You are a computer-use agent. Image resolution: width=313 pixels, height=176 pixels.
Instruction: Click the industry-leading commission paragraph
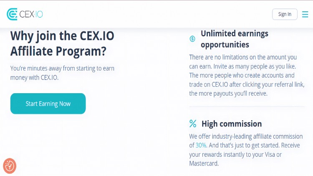point(246,150)
